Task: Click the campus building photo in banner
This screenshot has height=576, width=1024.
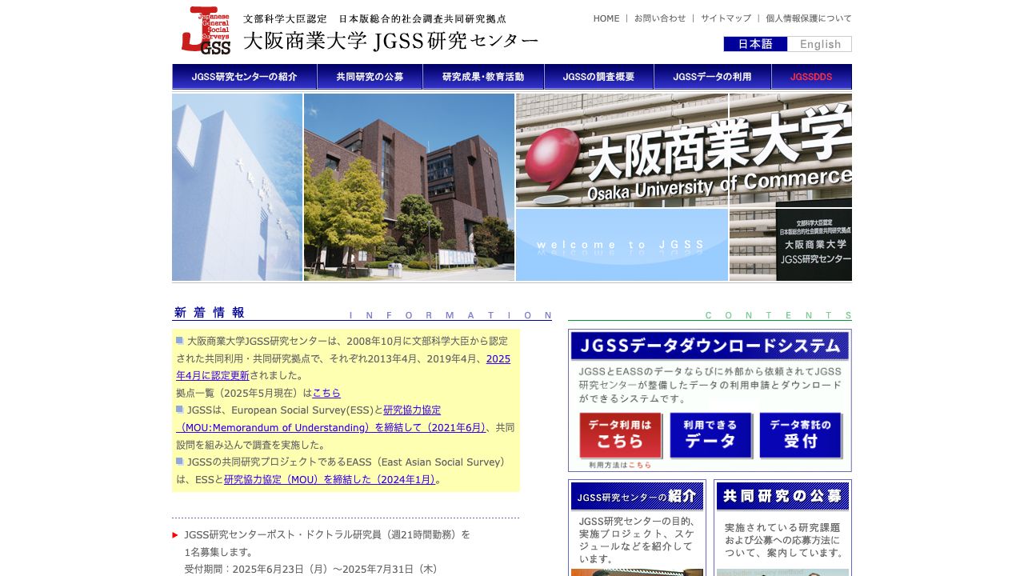Action: pyautogui.click(x=409, y=187)
